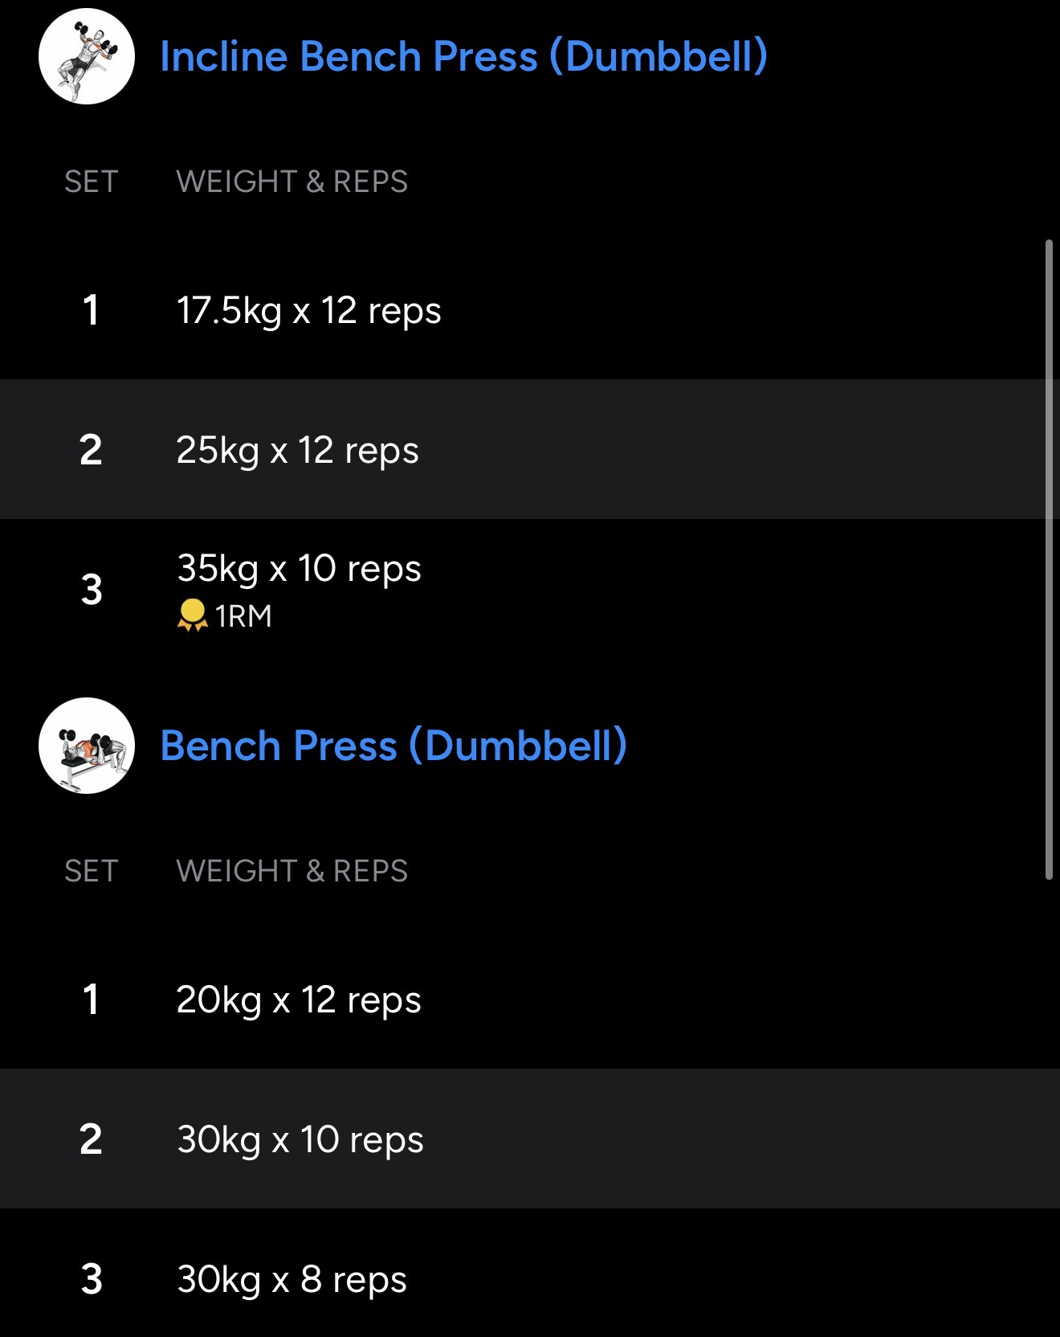Select the 17.5kg x 12 reps entry

[x=308, y=311]
